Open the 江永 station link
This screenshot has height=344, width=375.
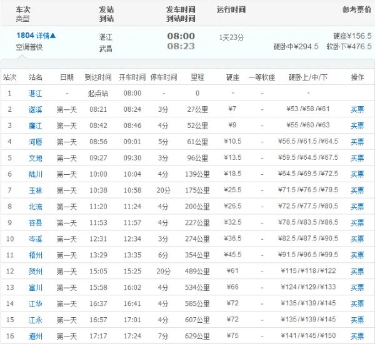36,320
